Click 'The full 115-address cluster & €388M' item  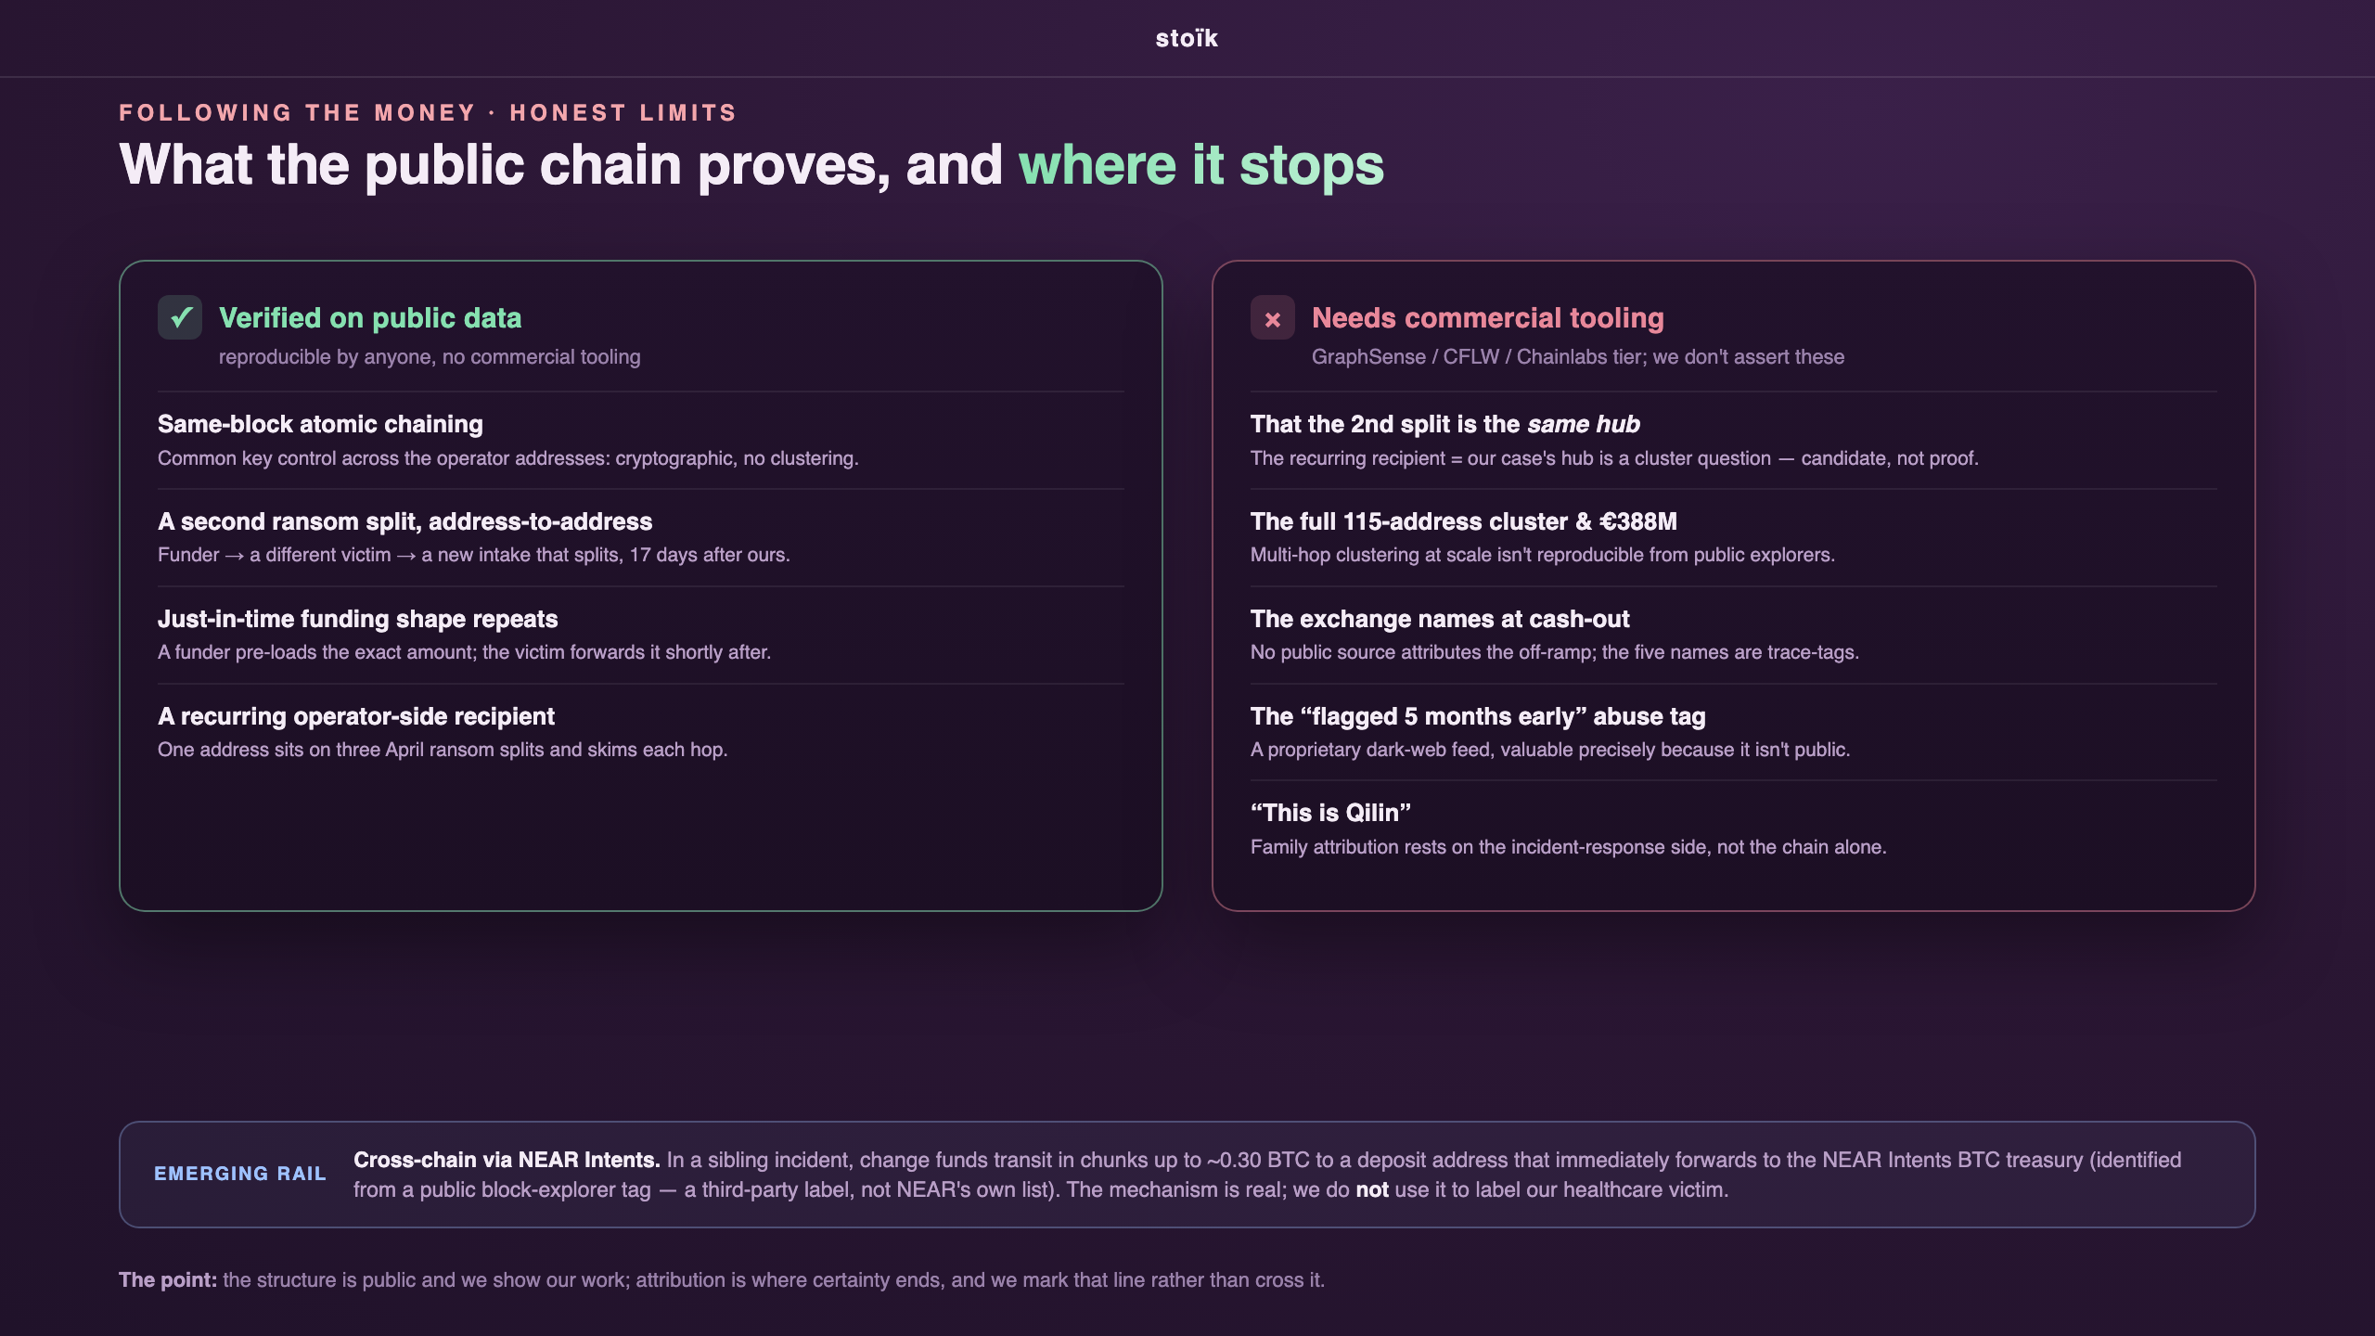click(1734, 537)
